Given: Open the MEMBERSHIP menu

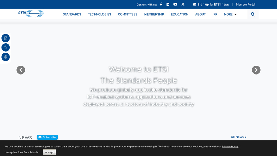Looking at the screenshot, I should (154, 14).
